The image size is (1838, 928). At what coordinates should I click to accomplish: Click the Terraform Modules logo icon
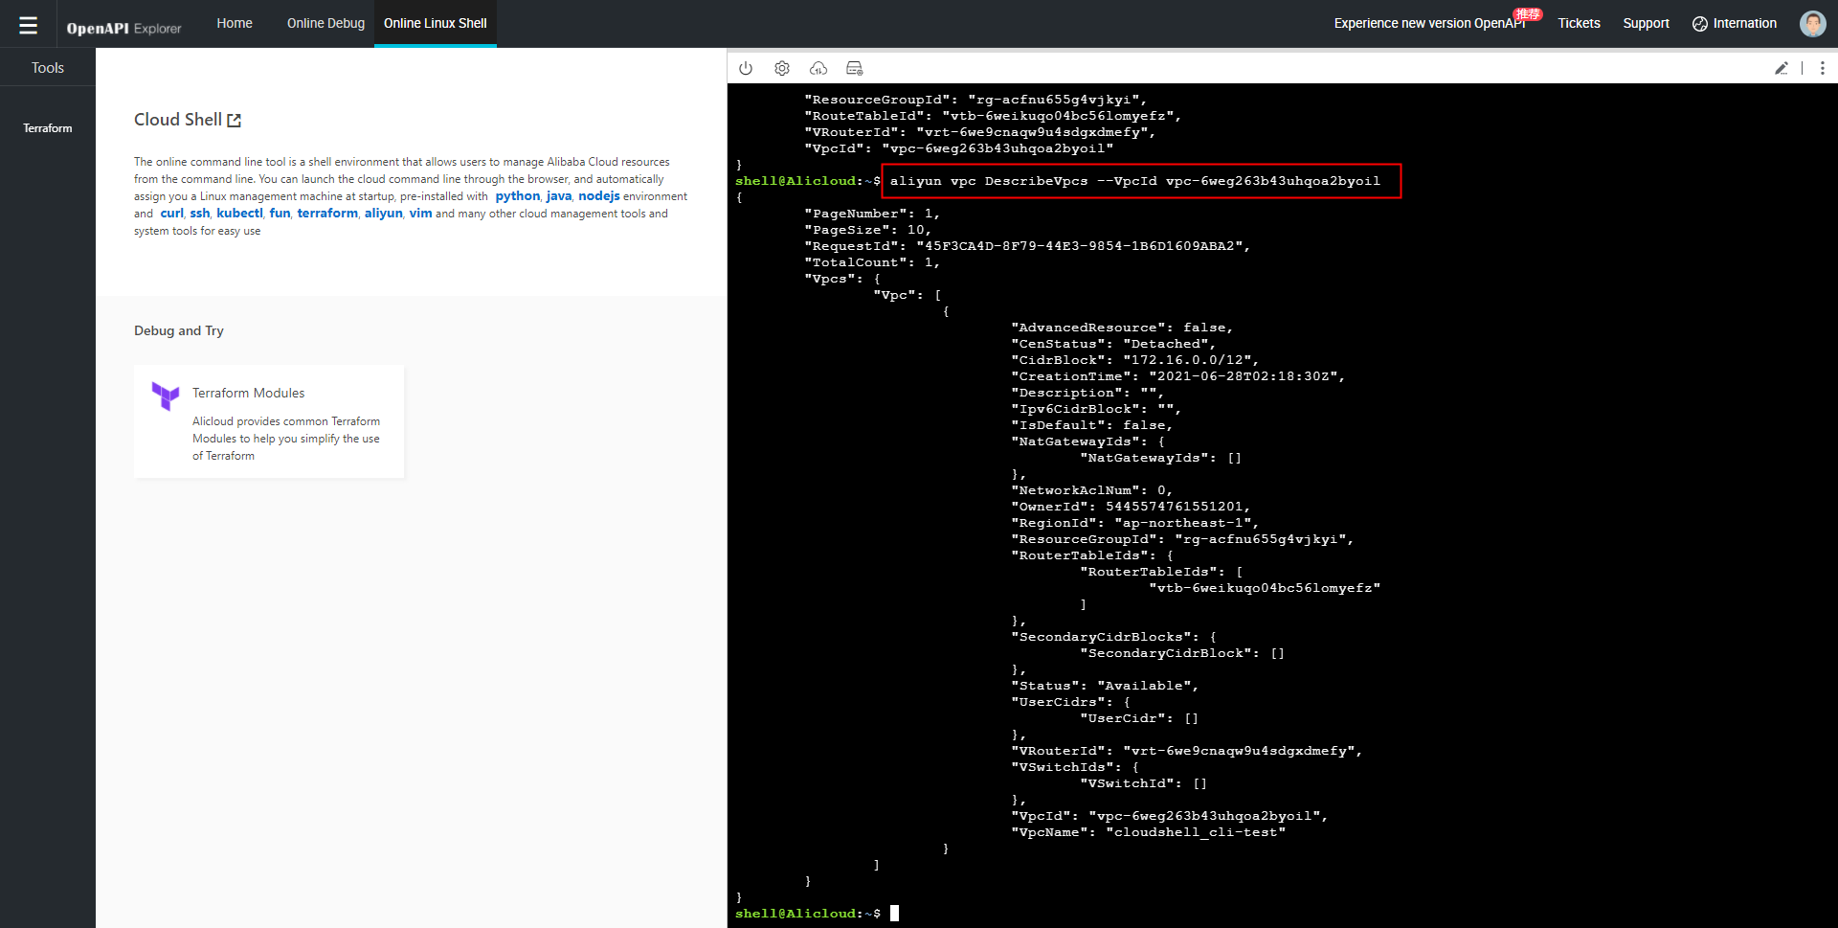[x=166, y=396]
